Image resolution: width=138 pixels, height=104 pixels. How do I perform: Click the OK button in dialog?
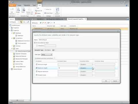pyautogui.click(x=106, y=81)
